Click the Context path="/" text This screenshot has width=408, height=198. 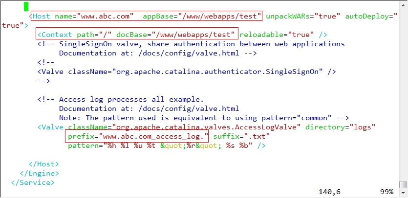click(74, 35)
